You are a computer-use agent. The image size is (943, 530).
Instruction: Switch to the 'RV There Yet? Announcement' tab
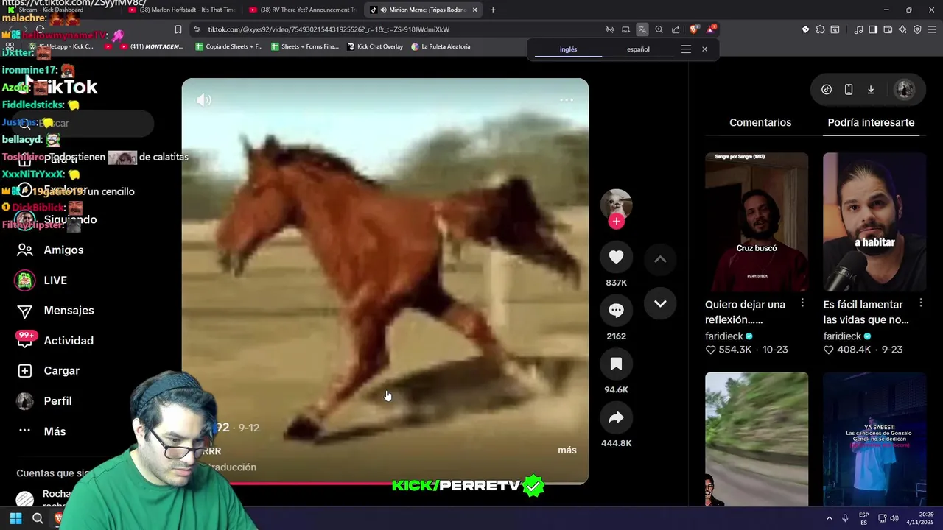tap(302, 10)
